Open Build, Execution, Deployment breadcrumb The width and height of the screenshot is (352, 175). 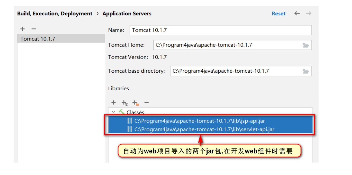point(55,14)
